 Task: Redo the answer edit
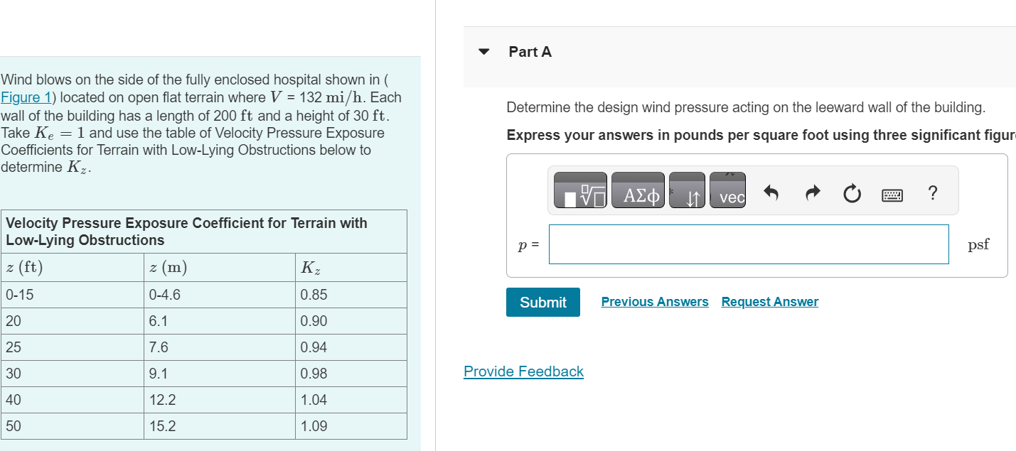[813, 192]
